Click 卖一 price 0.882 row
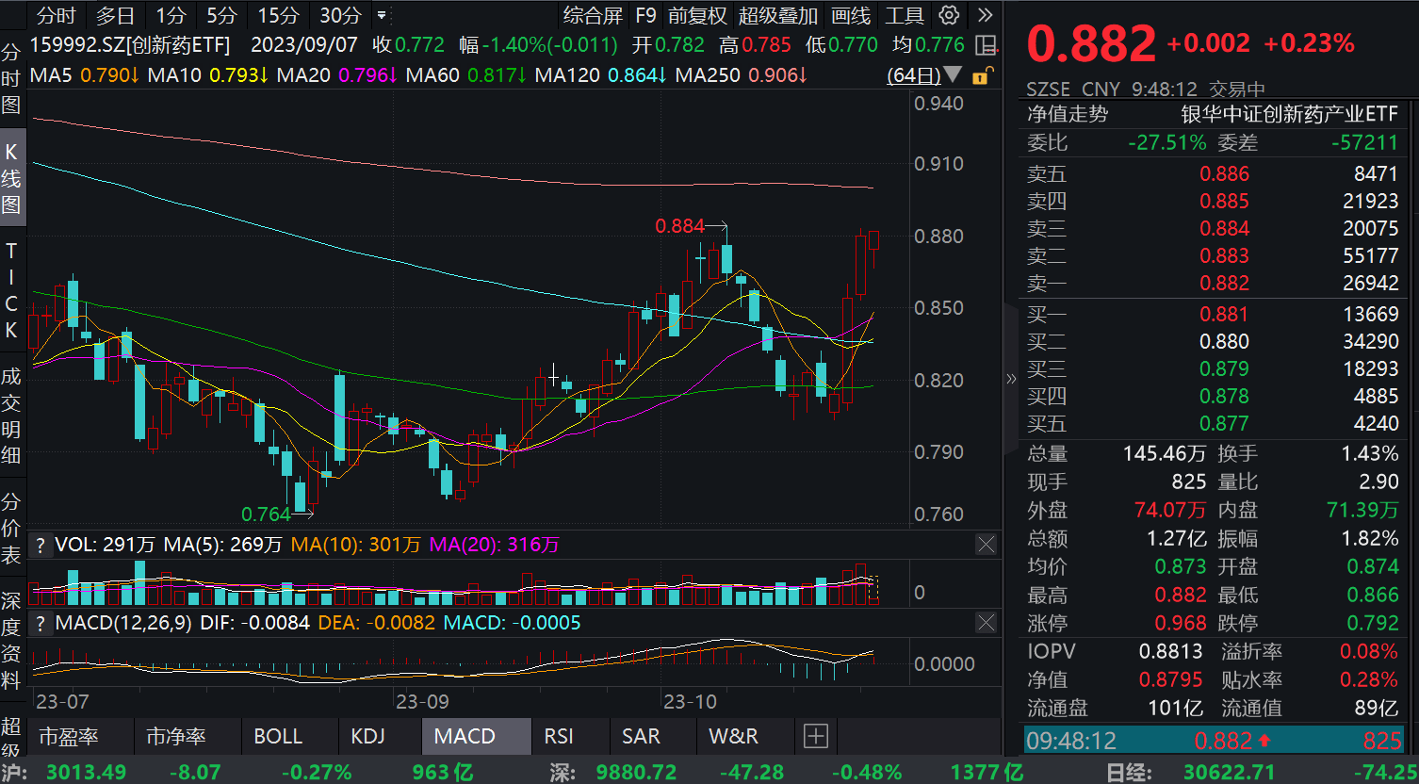Viewport: 1419px width, 784px height. [x=1212, y=283]
